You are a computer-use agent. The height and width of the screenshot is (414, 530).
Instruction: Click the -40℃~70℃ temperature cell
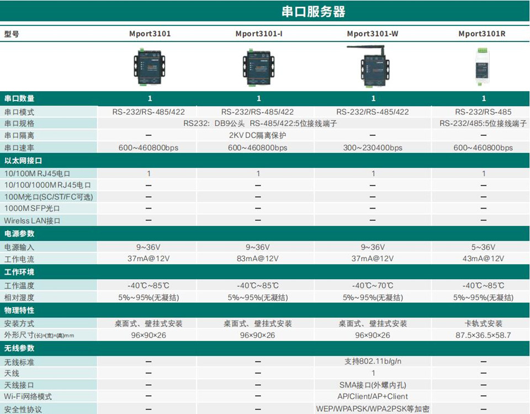[x=373, y=285]
